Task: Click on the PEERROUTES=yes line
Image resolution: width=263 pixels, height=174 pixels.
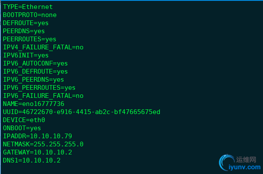Action: 30,39
